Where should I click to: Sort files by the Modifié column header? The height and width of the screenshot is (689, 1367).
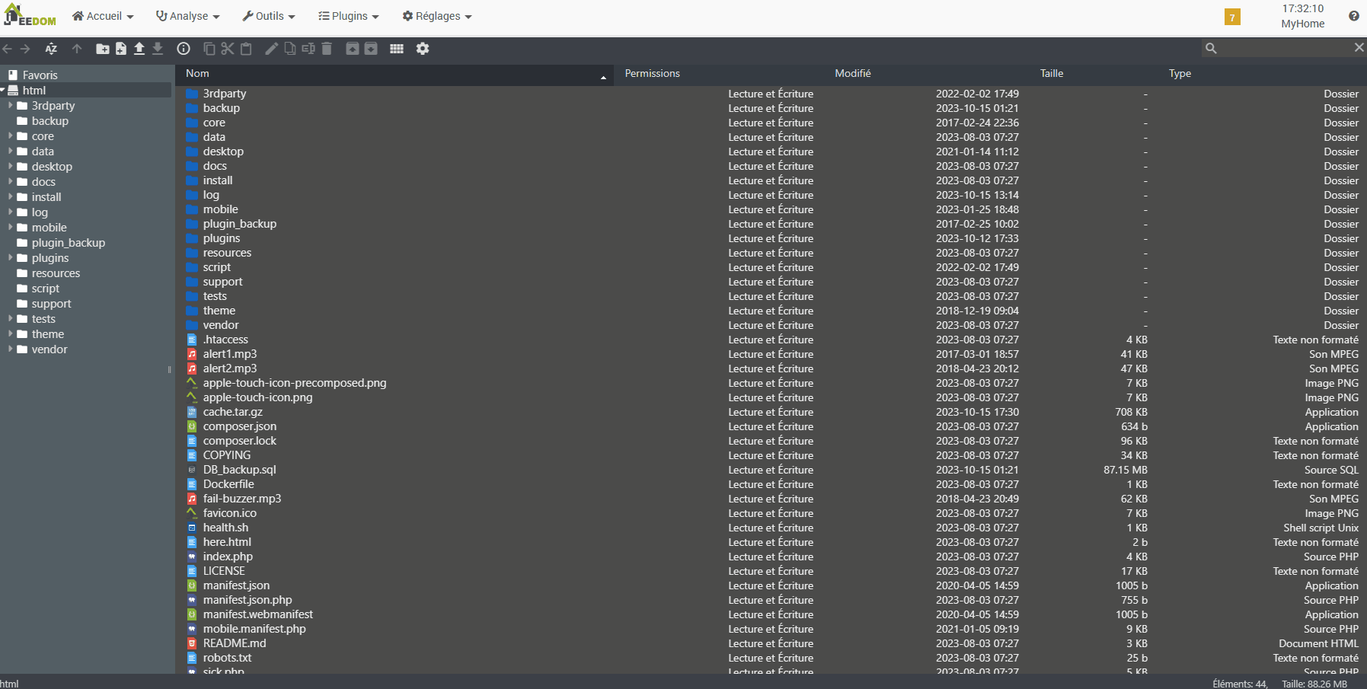click(928, 74)
